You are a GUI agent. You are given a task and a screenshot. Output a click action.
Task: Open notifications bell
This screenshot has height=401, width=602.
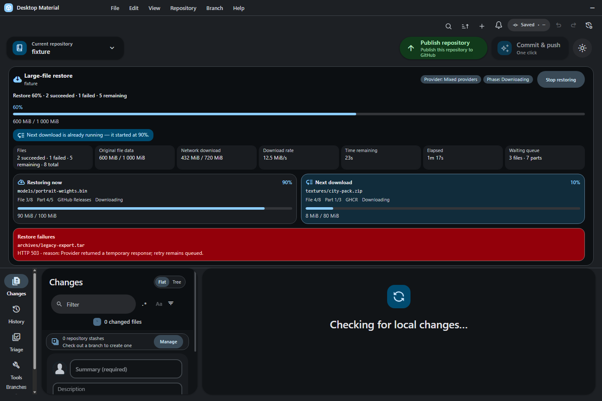(499, 25)
